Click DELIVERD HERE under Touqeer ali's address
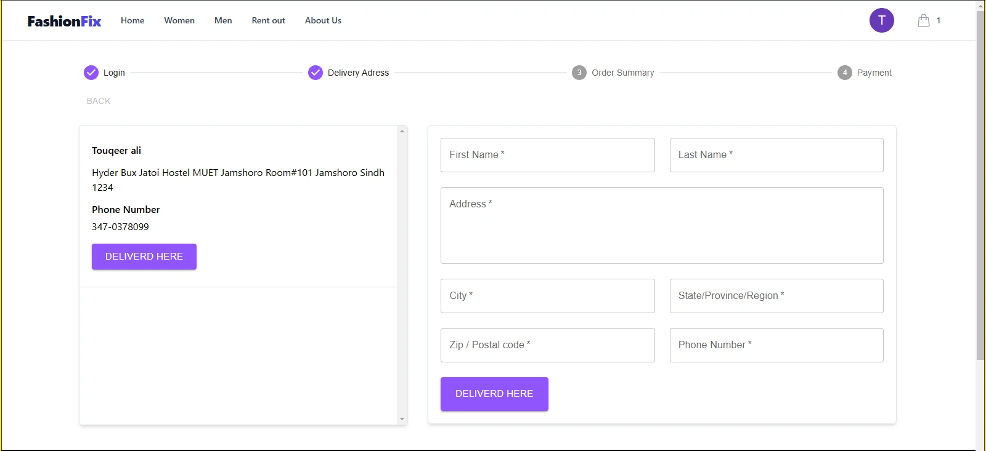986x451 pixels. 144,257
